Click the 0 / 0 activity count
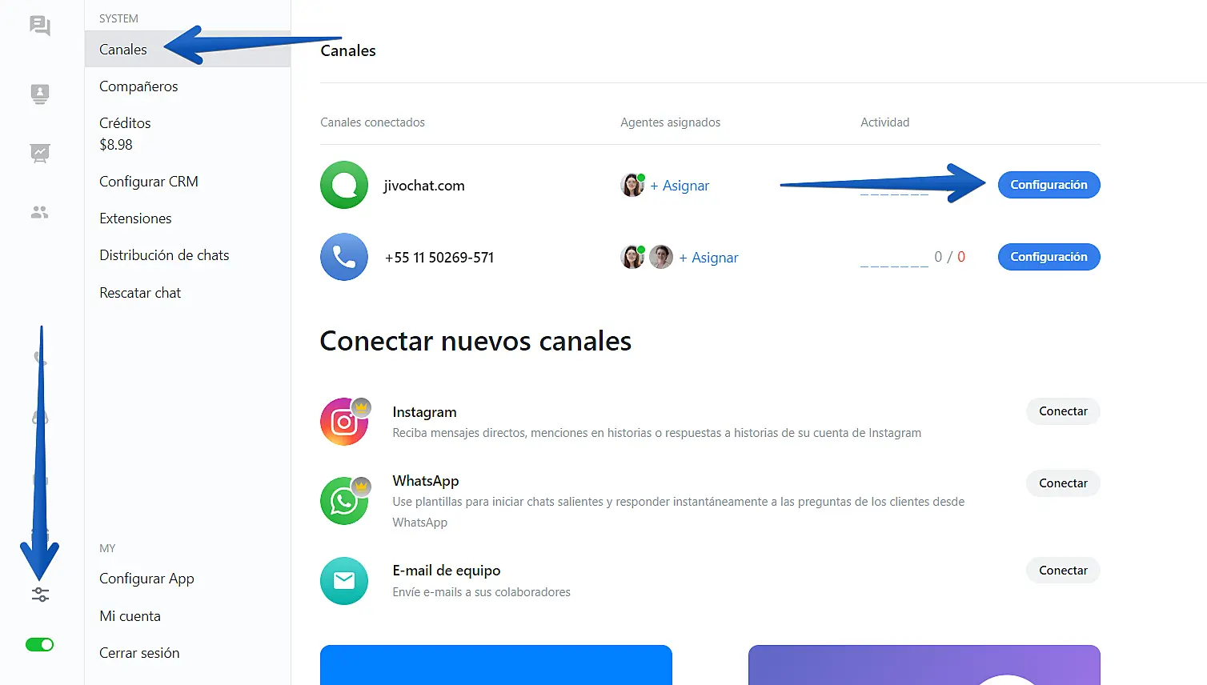The image size is (1207, 685). 949,257
